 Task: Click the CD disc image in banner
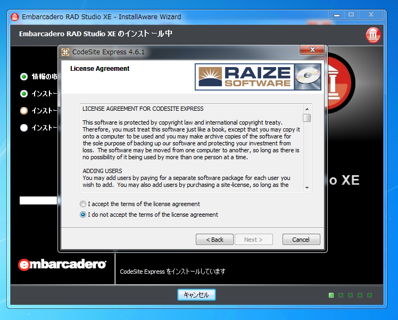(308, 77)
